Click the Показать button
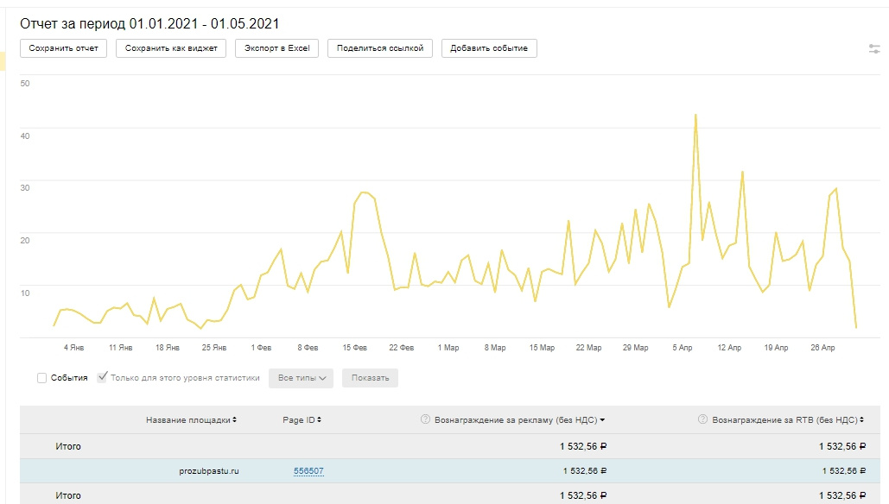This screenshot has height=504, width=889. tap(371, 378)
